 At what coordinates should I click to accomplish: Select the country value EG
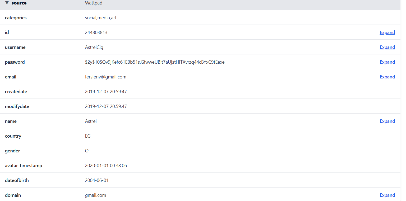click(88, 136)
